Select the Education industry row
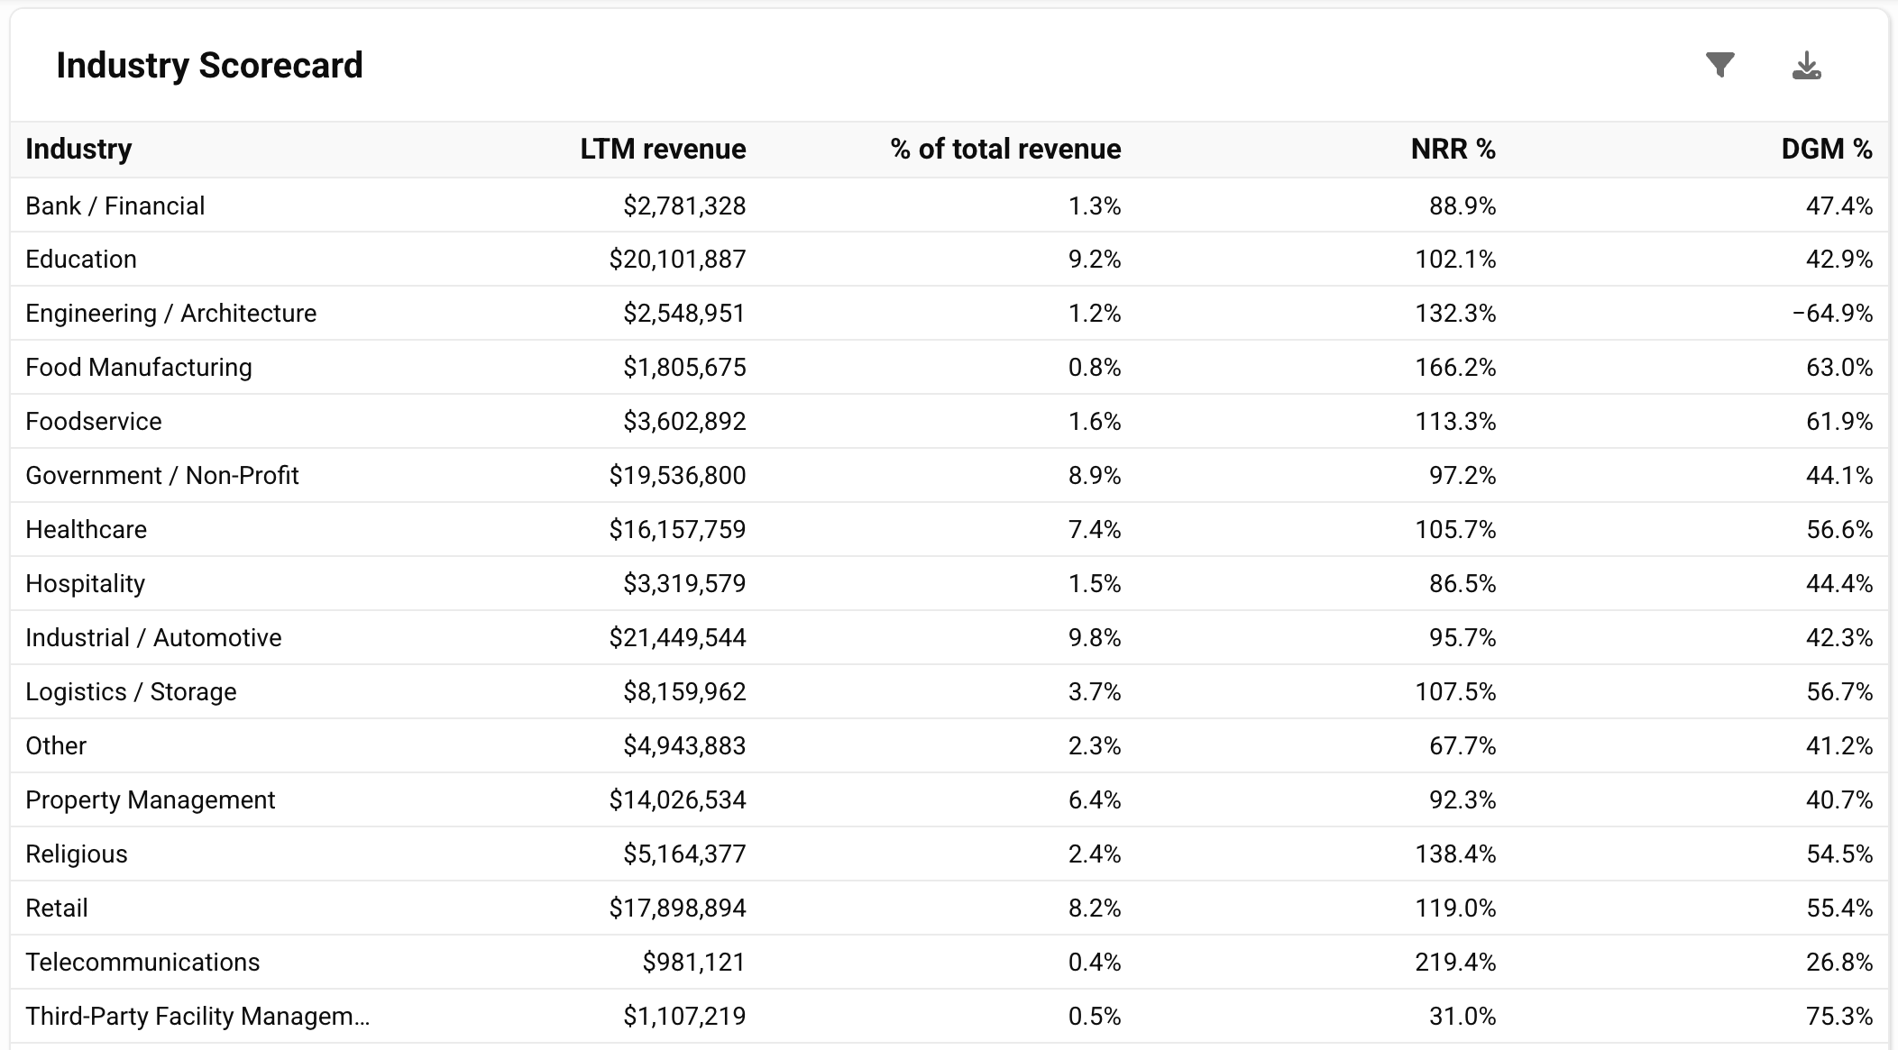Screen dimensions: 1898x1050 (x=82, y=259)
